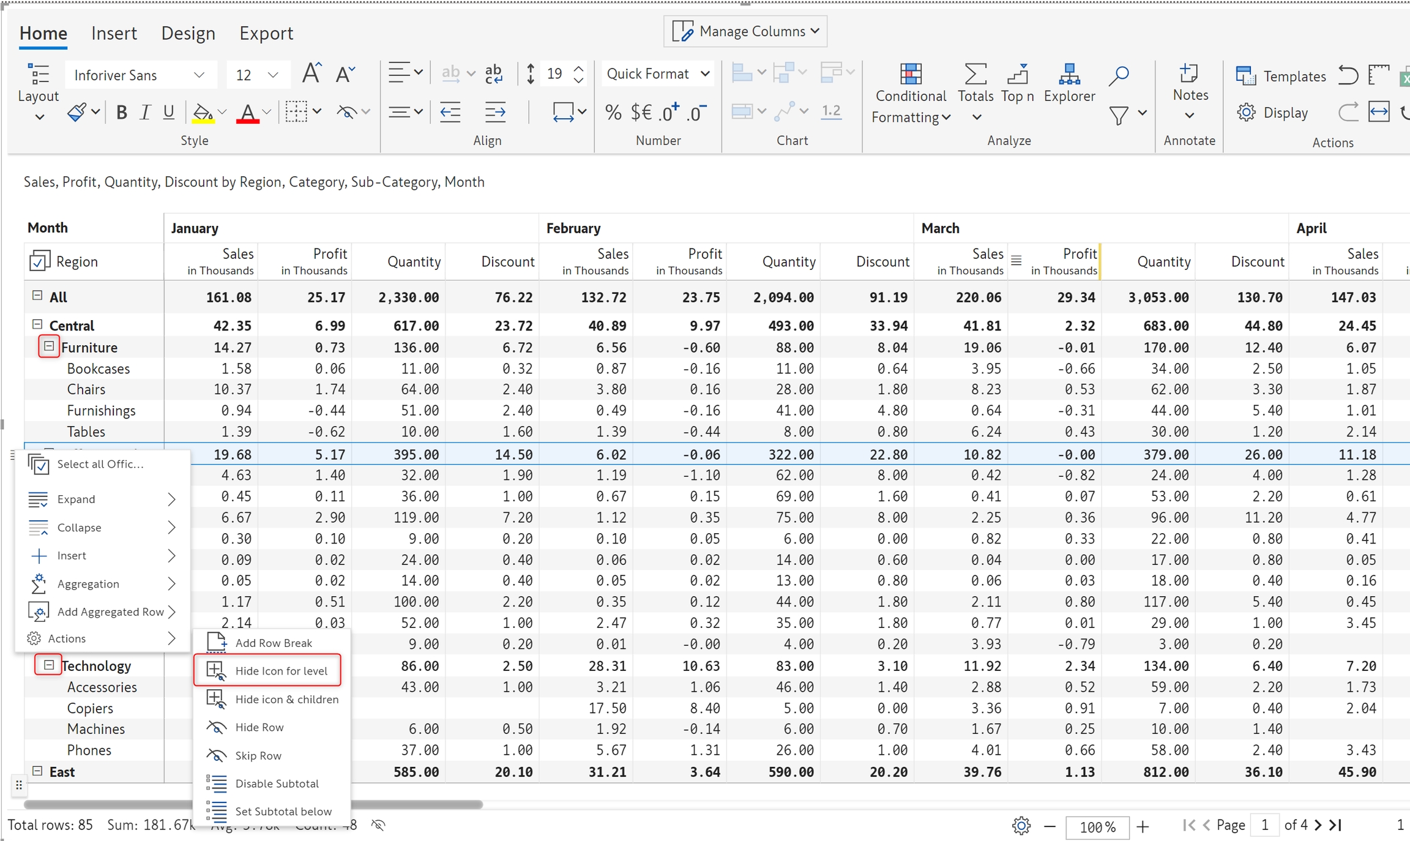1410x841 pixels.
Task: Click the page number input field
Action: pyautogui.click(x=1264, y=825)
